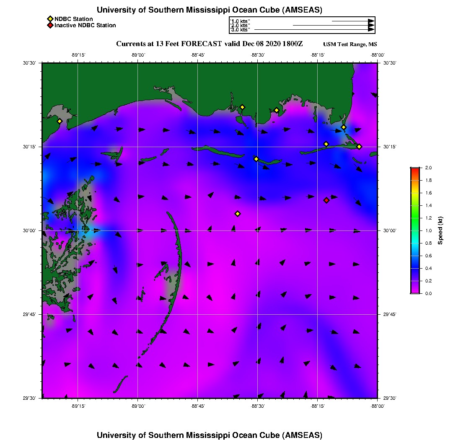The width and height of the screenshot is (461, 440).
Task: Click the red inactive NDBC station marker on map
Action: (x=326, y=200)
